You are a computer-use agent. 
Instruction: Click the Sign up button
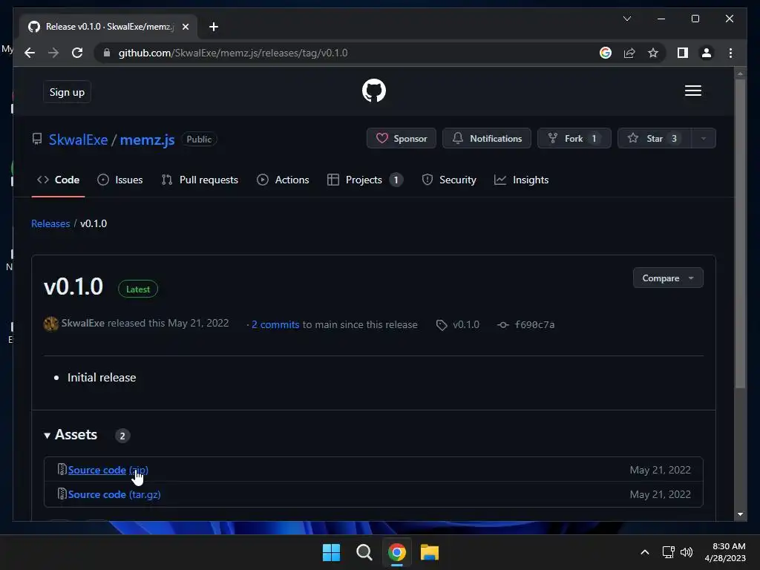[67, 92]
